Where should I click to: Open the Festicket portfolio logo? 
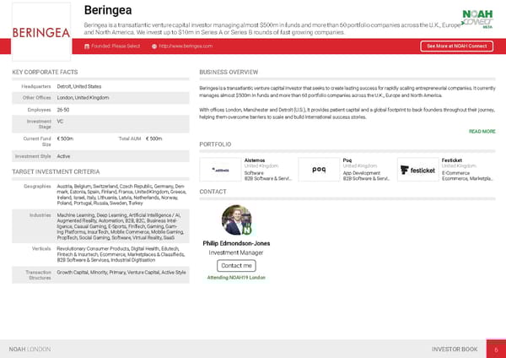pyautogui.click(x=417, y=169)
